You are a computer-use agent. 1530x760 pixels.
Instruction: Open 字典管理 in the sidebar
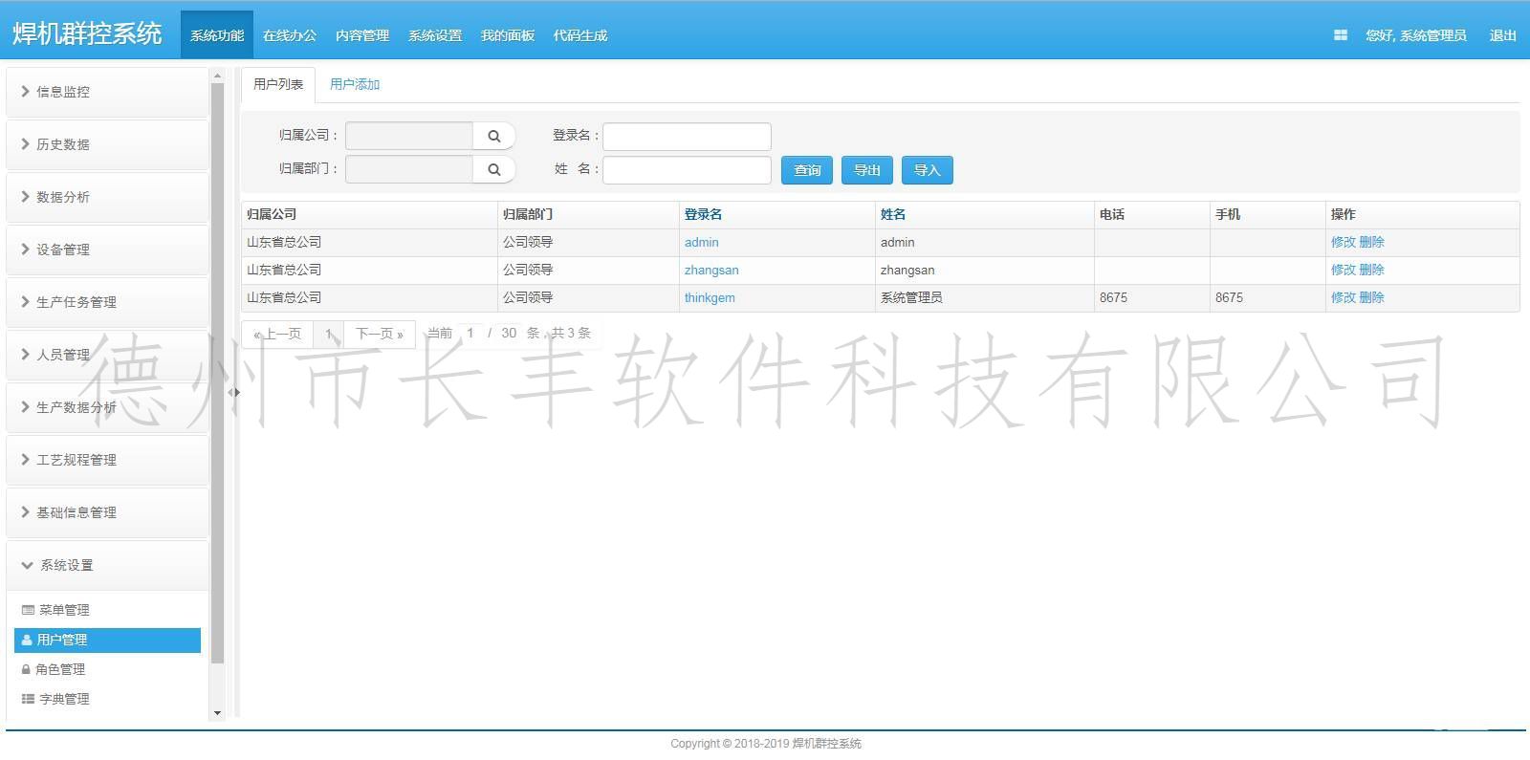[x=64, y=699]
